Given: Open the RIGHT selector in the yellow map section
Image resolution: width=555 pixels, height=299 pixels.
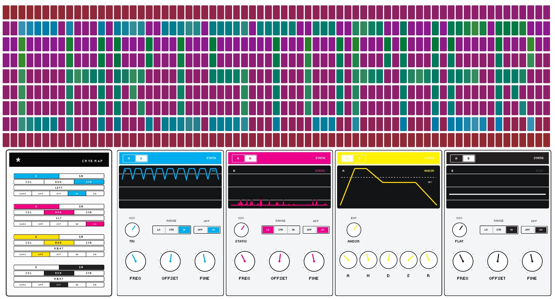Looking at the screenshot, I should (59, 248).
